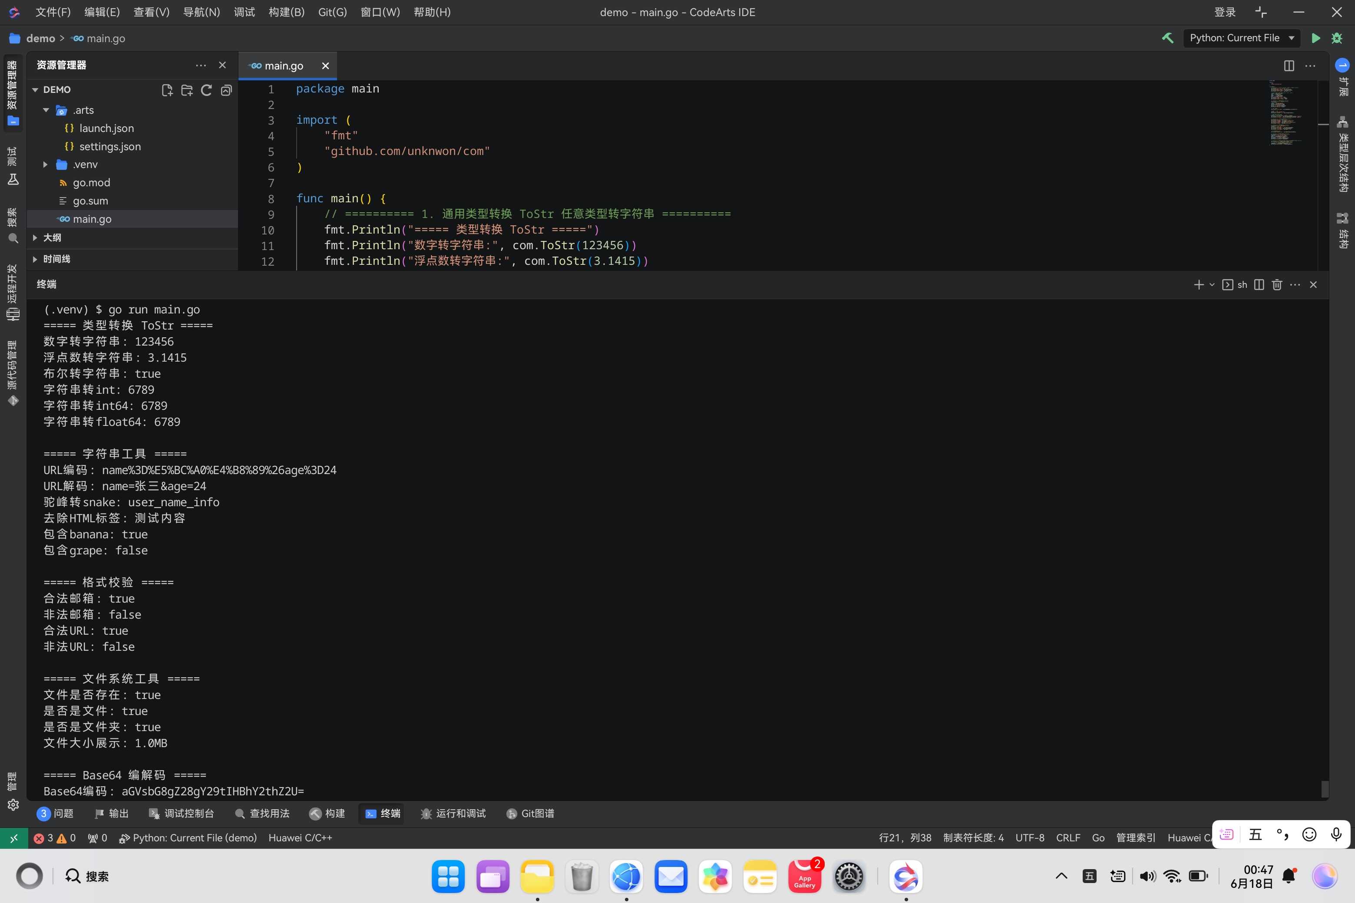This screenshot has height=903, width=1355.
Task: Expand the .venv folder
Action: [46, 165]
